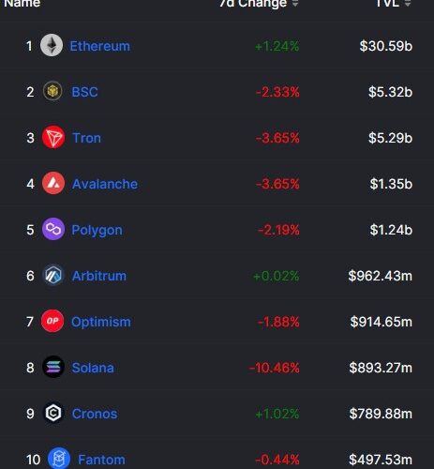The image size is (434, 469).
Task: Open the Solana chain link
Action: click(x=93, y=368)
